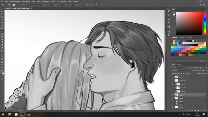Expand the group Группа 1
208x117 pixels.
(x=175, y=104)
